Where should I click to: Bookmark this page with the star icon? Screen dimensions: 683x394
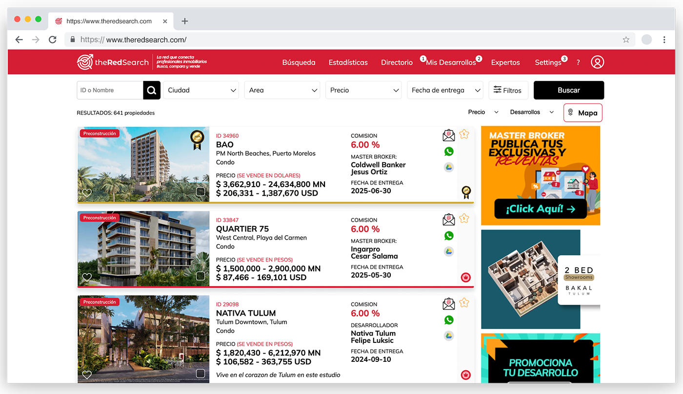pyautogui.click(x=626, y=40)
